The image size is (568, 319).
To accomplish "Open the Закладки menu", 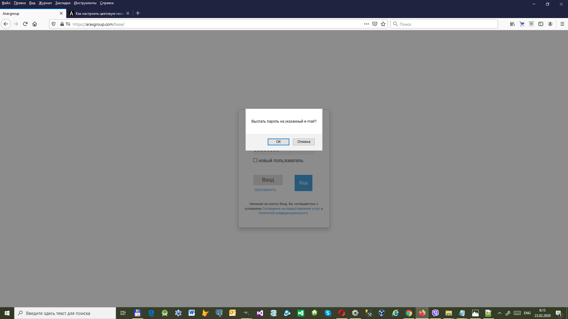I will click(x=63, y=3).
